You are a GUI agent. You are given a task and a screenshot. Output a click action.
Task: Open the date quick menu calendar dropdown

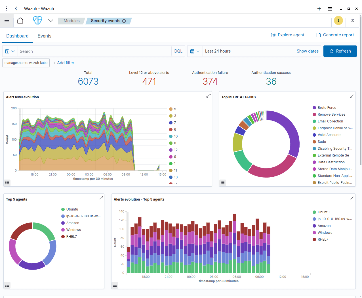[x=195, y=51]
